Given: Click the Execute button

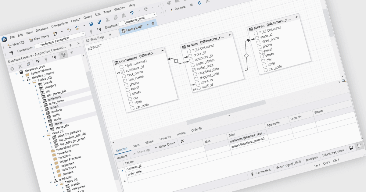Looking at the screenshot, I should [x=178, y=9].
